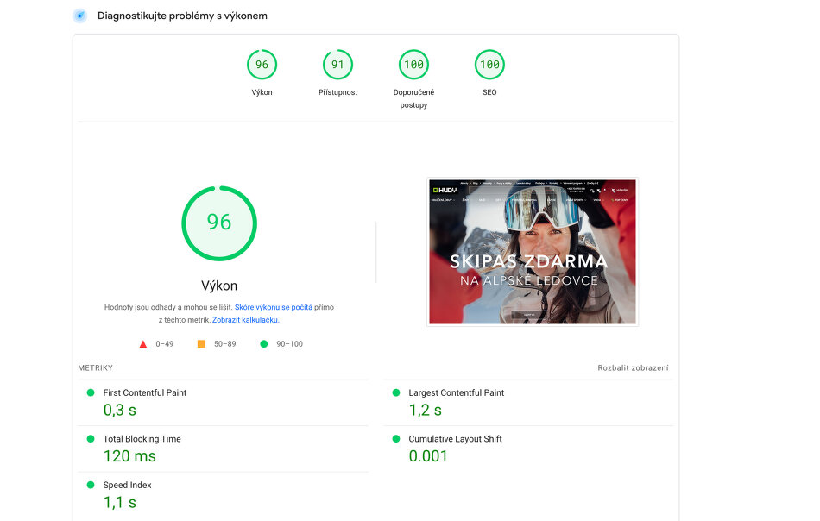The width and height of the screenshot is (820, 521).
Task: Expand the Largest Contentful Paint metric
Action: tap(456, 392)
